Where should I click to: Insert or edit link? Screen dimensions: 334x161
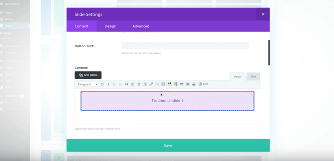pyautogui.click(x=151, y=84)
